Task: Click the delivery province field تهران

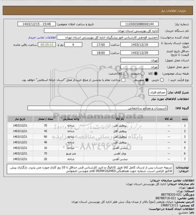Action: point(140,60)
